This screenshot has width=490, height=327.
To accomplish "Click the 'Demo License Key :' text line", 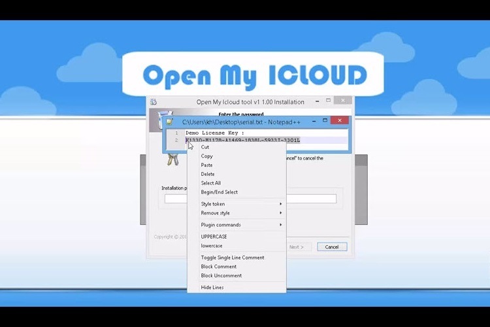I will click(x=215, y=133).
